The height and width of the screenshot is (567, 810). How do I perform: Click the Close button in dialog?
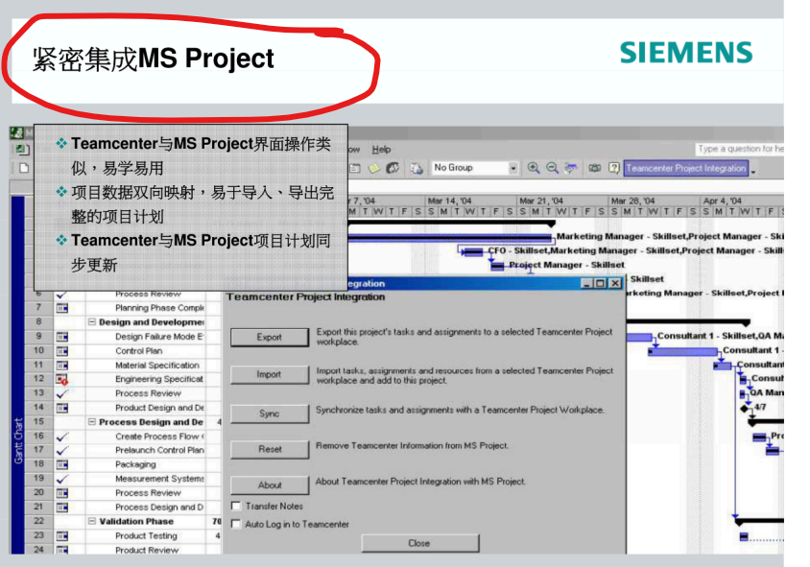click(x=420, y=543)
